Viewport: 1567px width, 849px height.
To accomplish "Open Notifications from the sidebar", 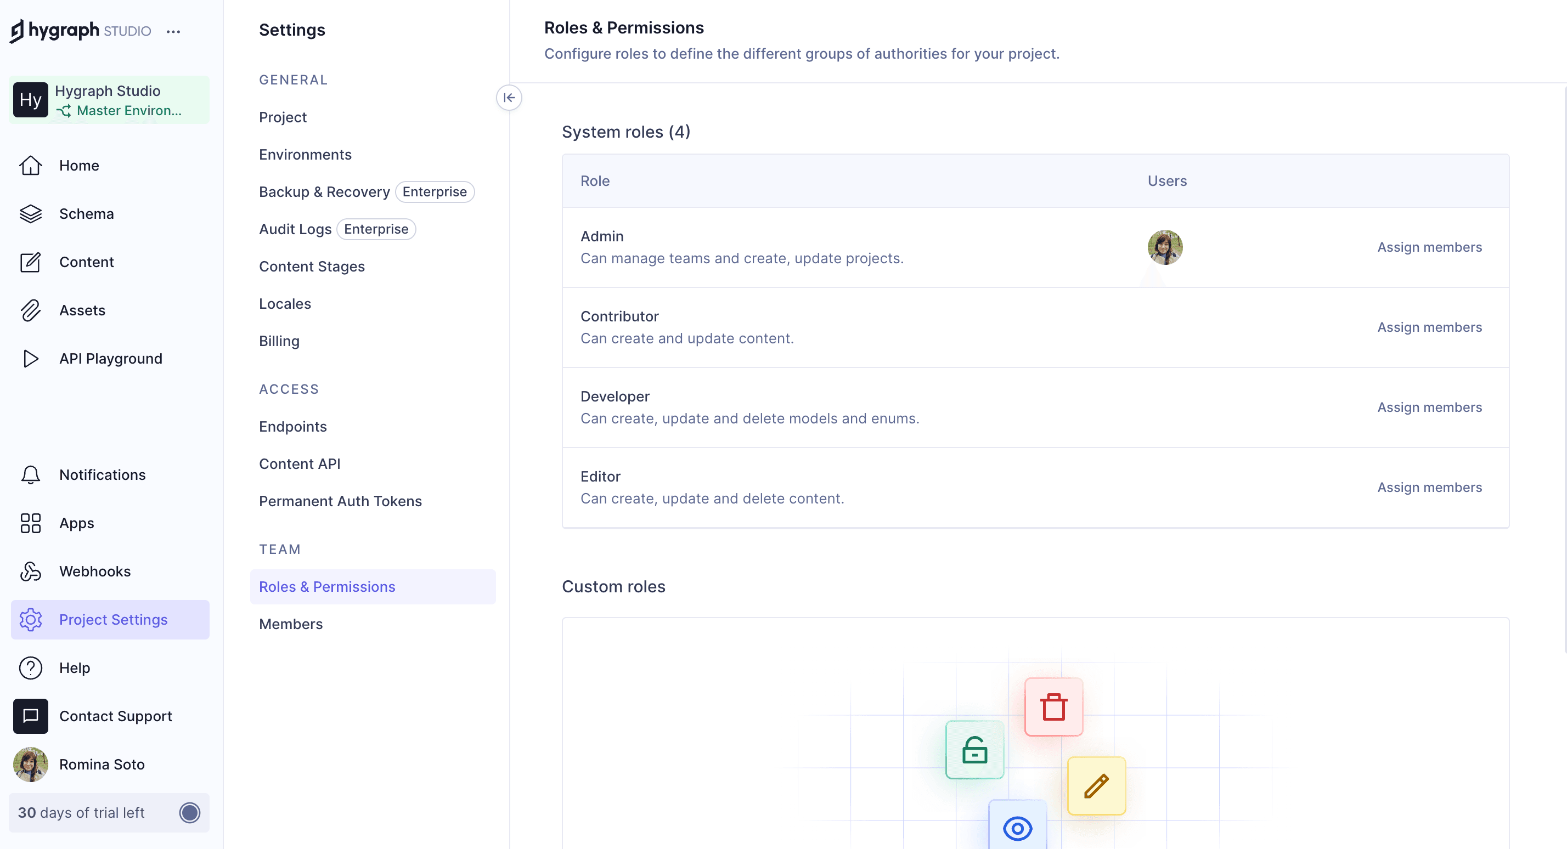I will click(102, 474).
